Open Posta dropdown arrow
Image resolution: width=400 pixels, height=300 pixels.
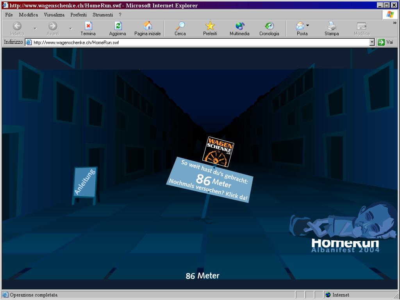pyautogui.click(x=307, y=25)
